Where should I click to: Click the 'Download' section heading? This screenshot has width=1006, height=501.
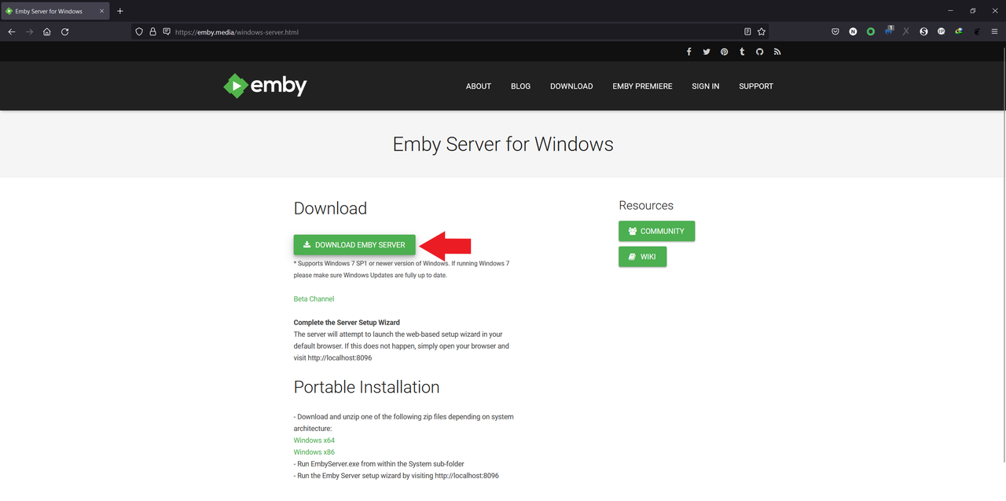330,208
